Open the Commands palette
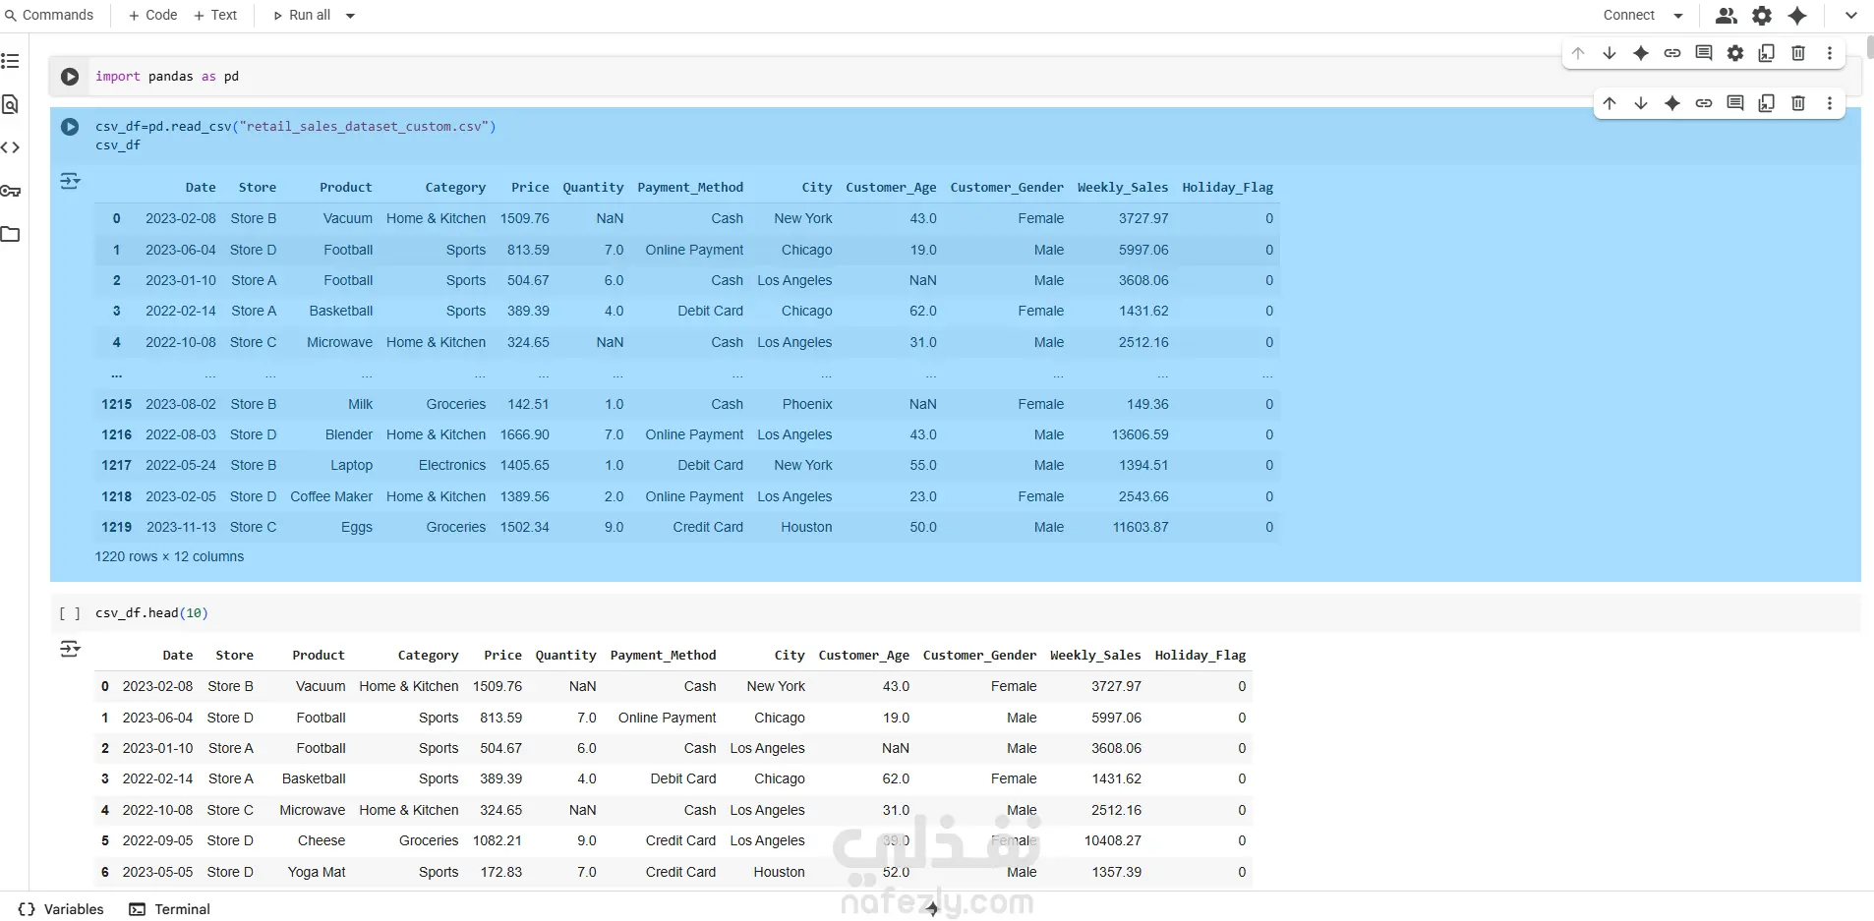Viewport: 1874px width, 921px height. [x=49, y=15]
